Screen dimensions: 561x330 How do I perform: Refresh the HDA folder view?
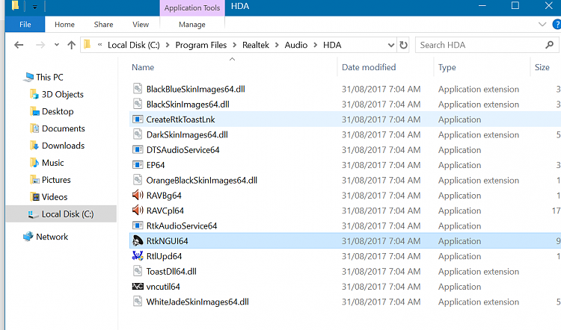tap(404, 45)
